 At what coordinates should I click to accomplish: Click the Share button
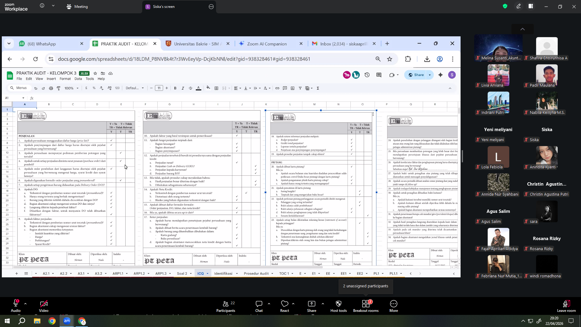tap(416, 75)
